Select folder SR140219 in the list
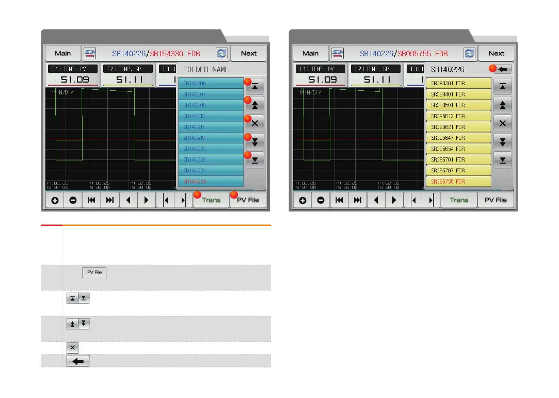559x398 pixels. [211, 138]
